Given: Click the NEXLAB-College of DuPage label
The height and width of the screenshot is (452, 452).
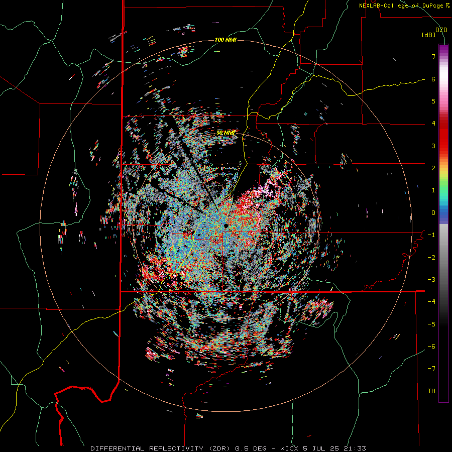Looking at the screenshot, I should 404,6.
